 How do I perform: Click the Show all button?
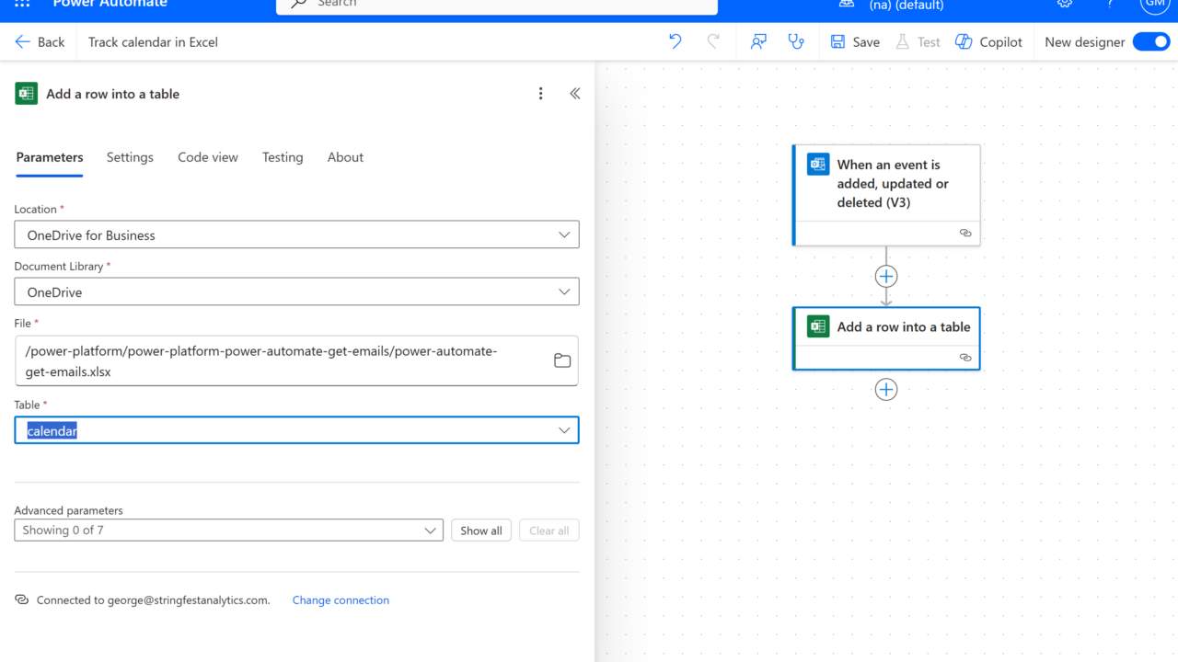coord(481,531)
